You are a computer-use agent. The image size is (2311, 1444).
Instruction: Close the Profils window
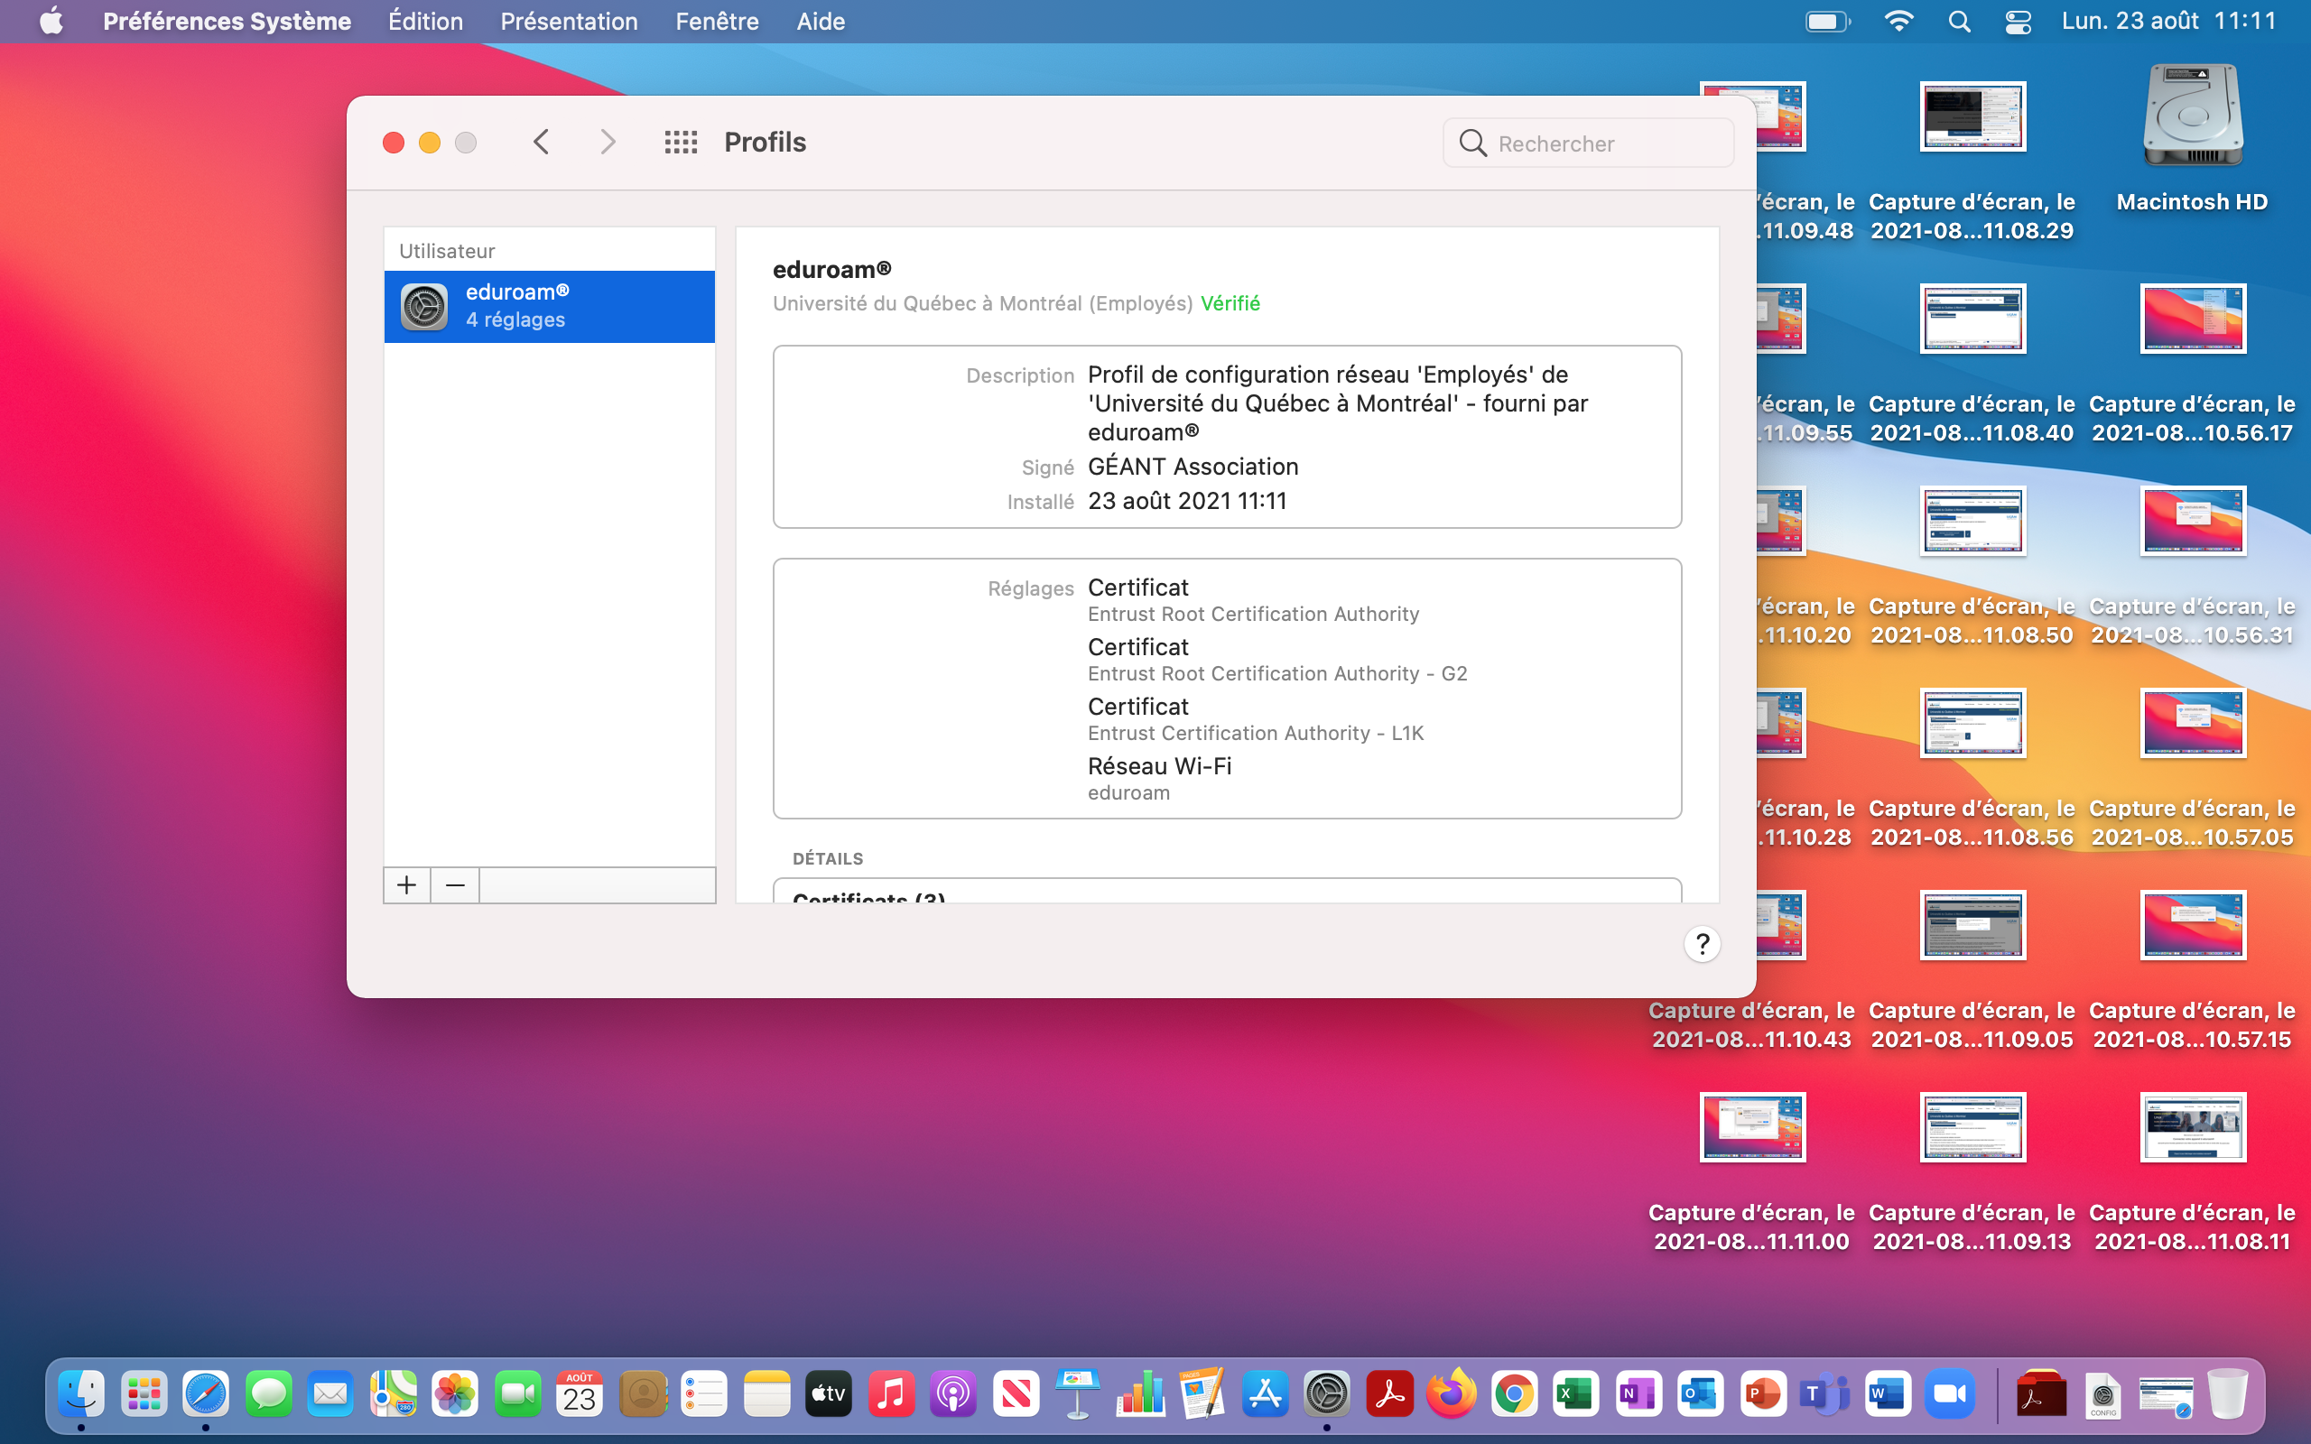tap(394, 143)
